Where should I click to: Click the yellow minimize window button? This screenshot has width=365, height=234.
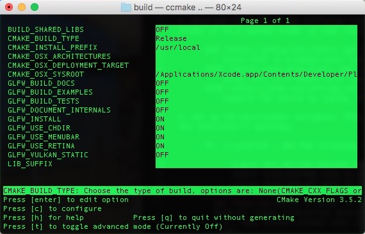22,7
